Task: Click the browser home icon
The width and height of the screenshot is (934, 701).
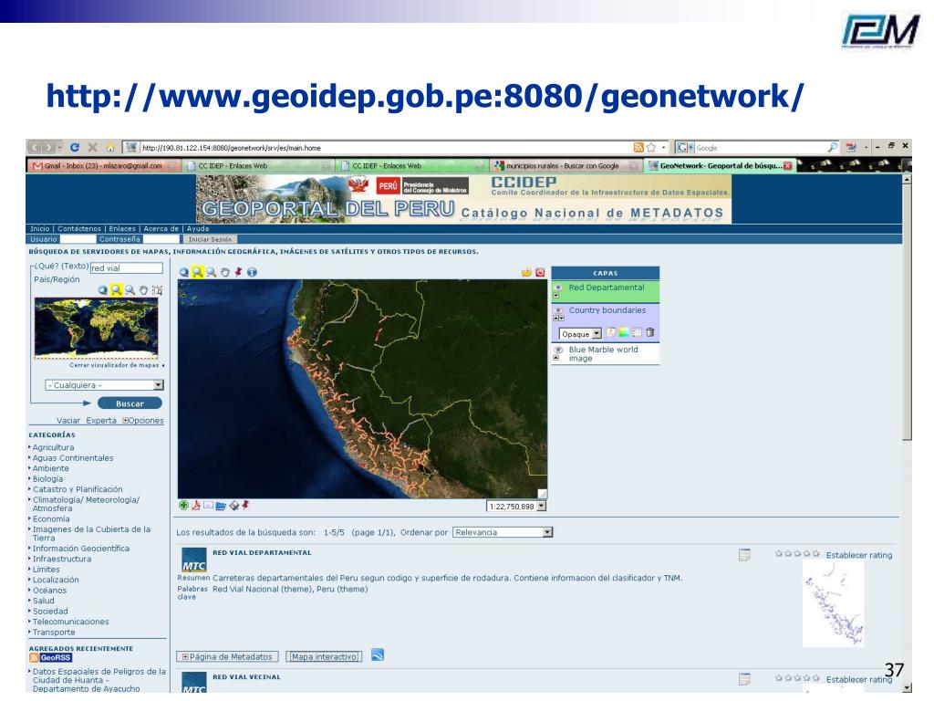Action: (x=110, y=147)
